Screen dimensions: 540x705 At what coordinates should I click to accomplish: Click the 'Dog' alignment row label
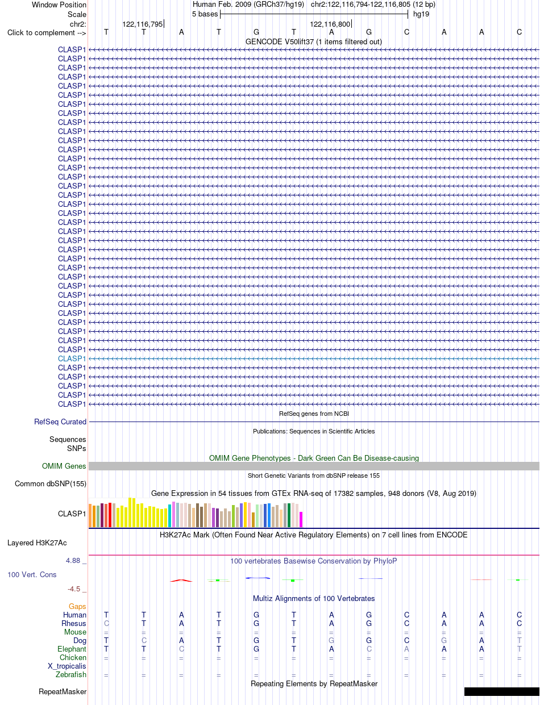[x=80, y=640]
